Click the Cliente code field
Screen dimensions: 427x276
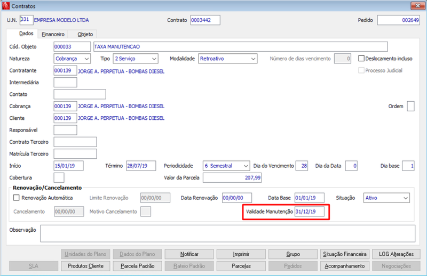(x=65, y=118)
